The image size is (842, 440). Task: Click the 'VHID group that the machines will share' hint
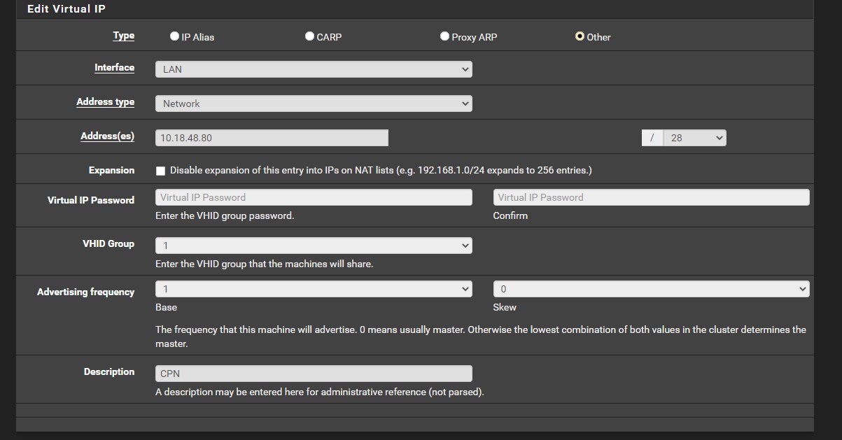tap(264, 264)
